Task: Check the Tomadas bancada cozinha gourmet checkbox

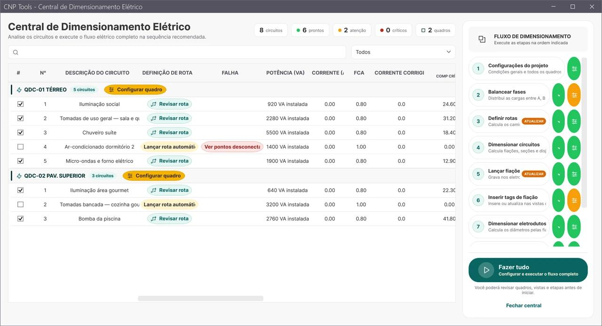Action: pos(20,205)
